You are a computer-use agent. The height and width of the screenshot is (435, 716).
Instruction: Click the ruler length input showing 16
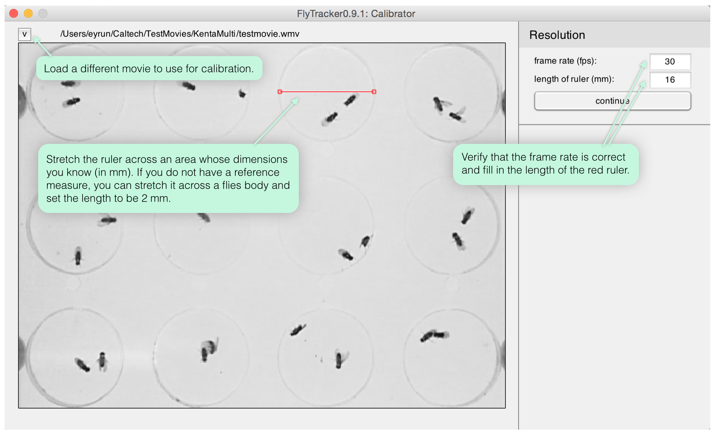[x=670, y=80]
